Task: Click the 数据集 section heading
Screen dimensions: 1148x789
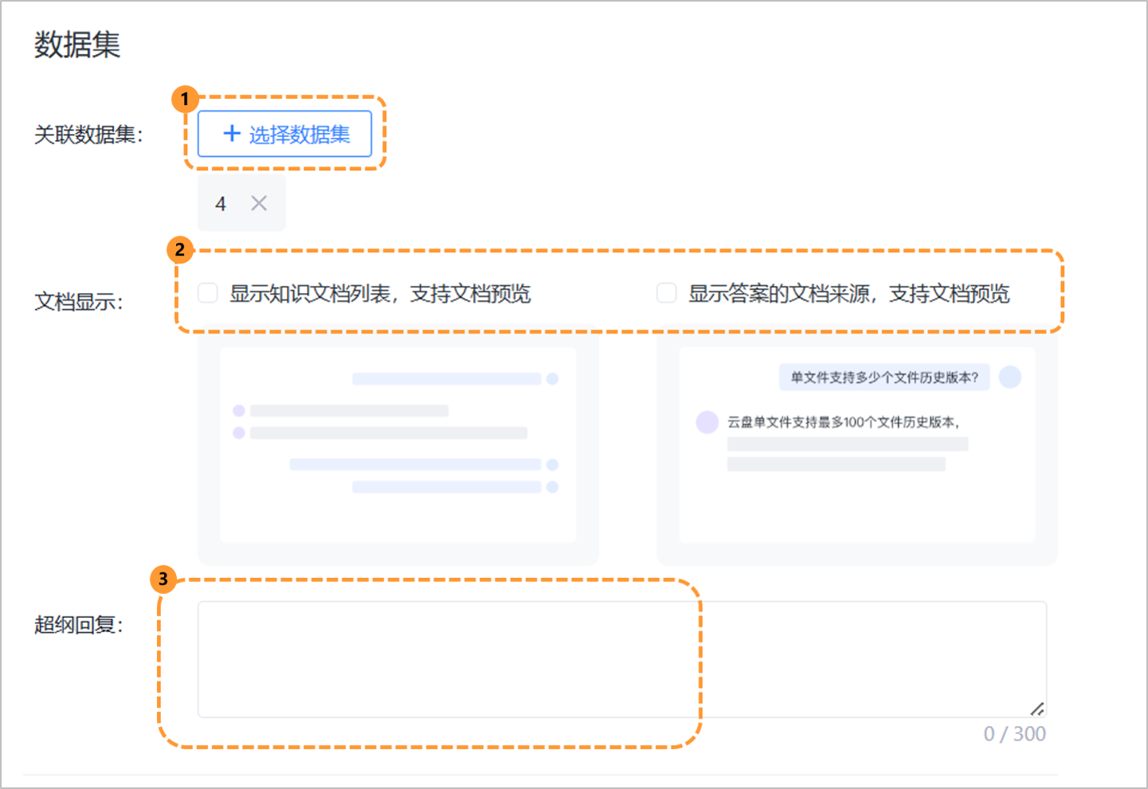Action: [x=78, y=45]
